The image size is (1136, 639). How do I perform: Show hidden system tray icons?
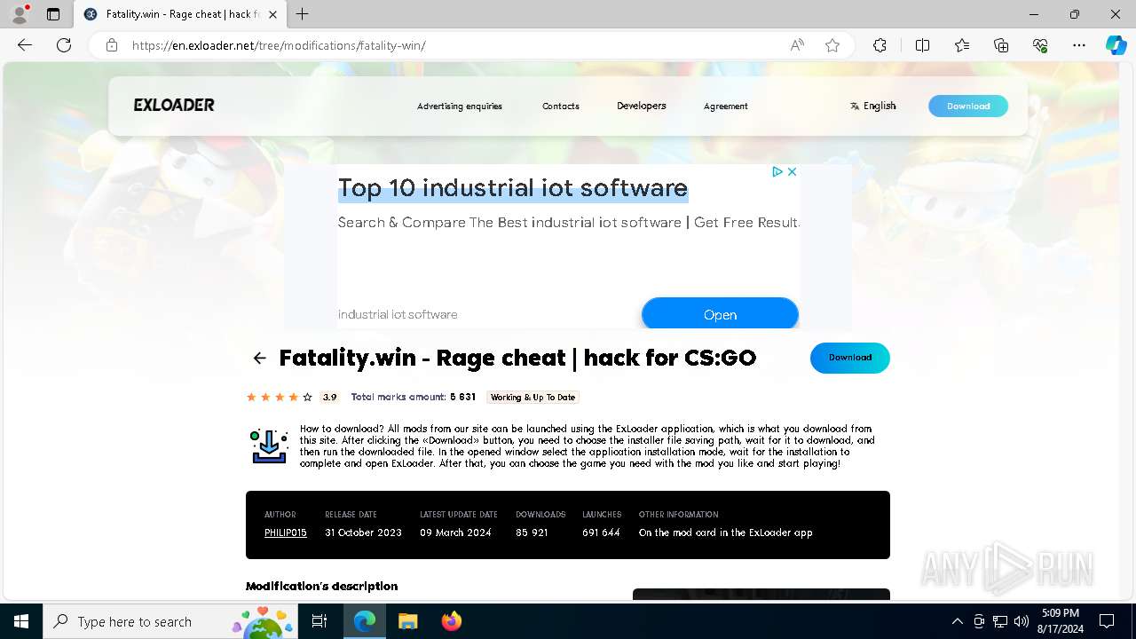click(958, 621)
